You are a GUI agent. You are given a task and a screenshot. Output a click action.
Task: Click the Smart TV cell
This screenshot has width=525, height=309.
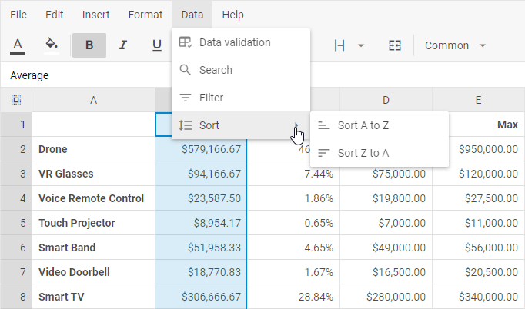point(93,297)
